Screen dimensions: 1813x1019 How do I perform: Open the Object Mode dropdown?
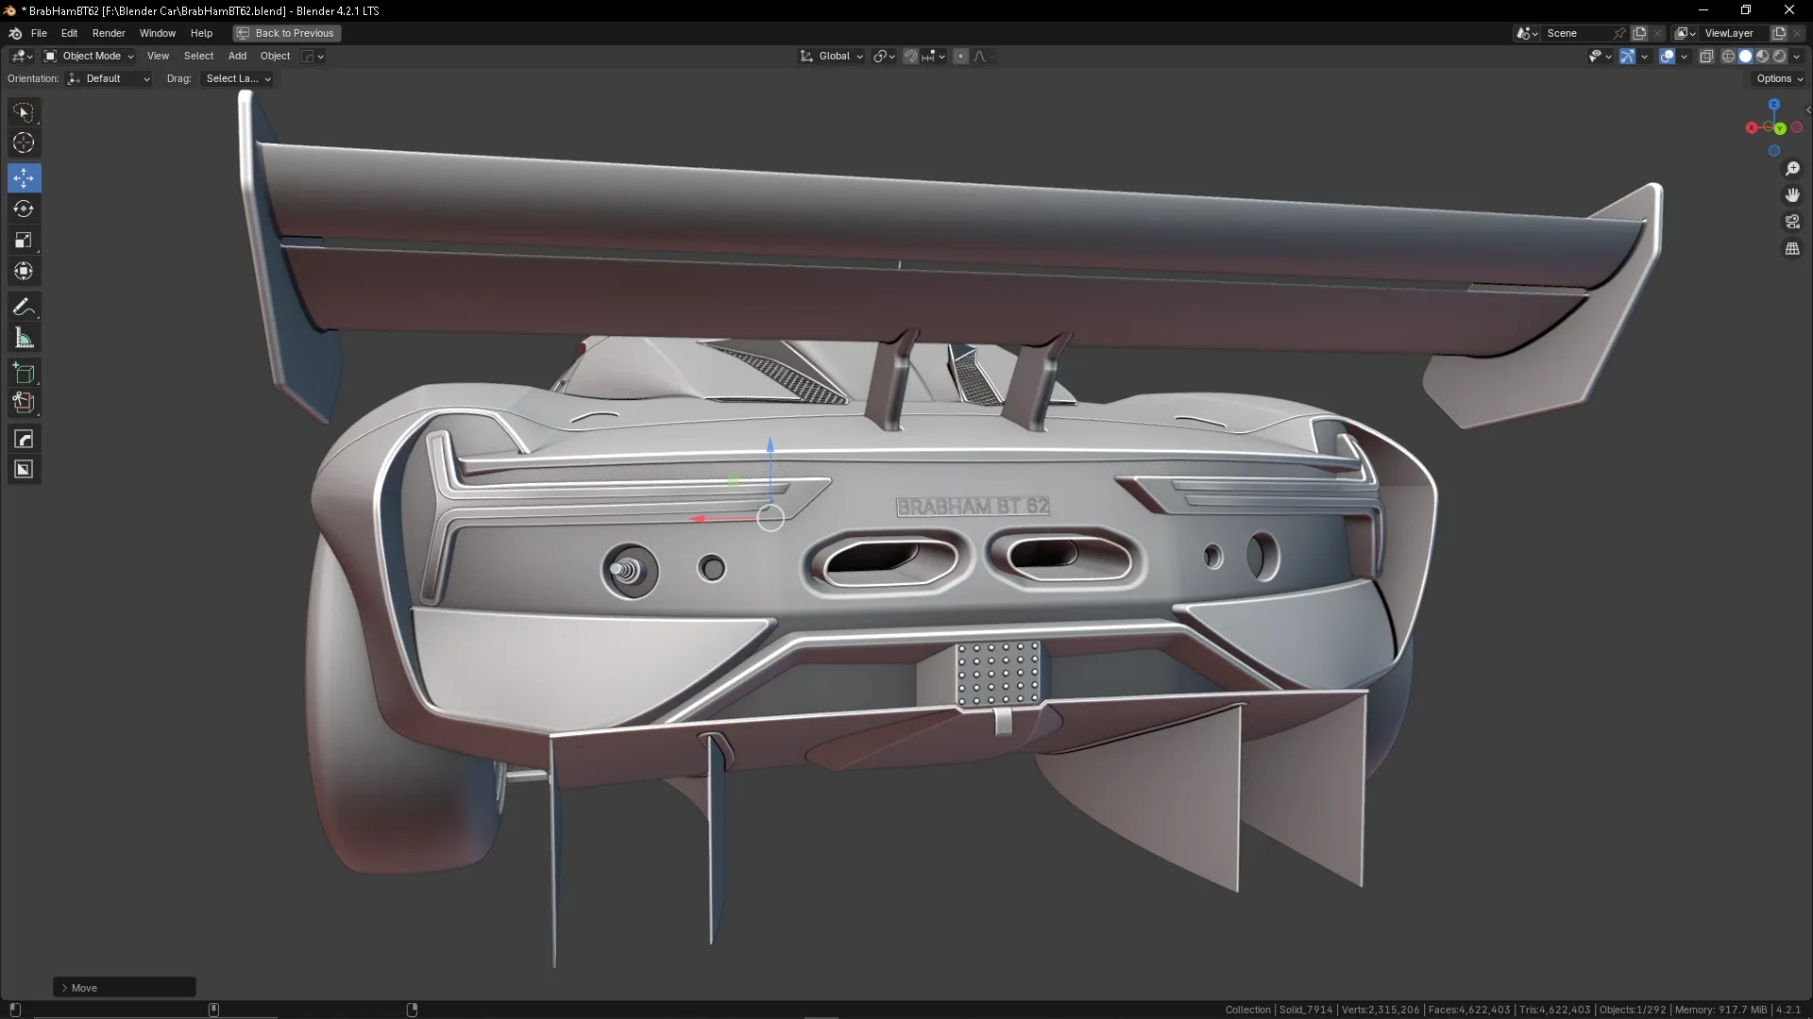89,57
